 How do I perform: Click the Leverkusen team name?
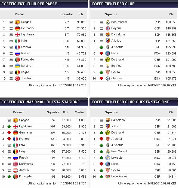coord(119,177)
